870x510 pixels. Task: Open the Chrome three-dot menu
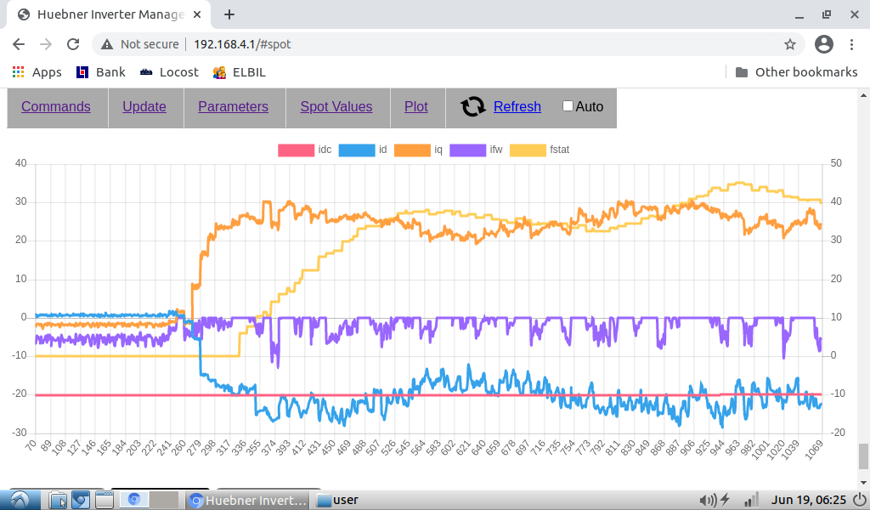point(852,44)
